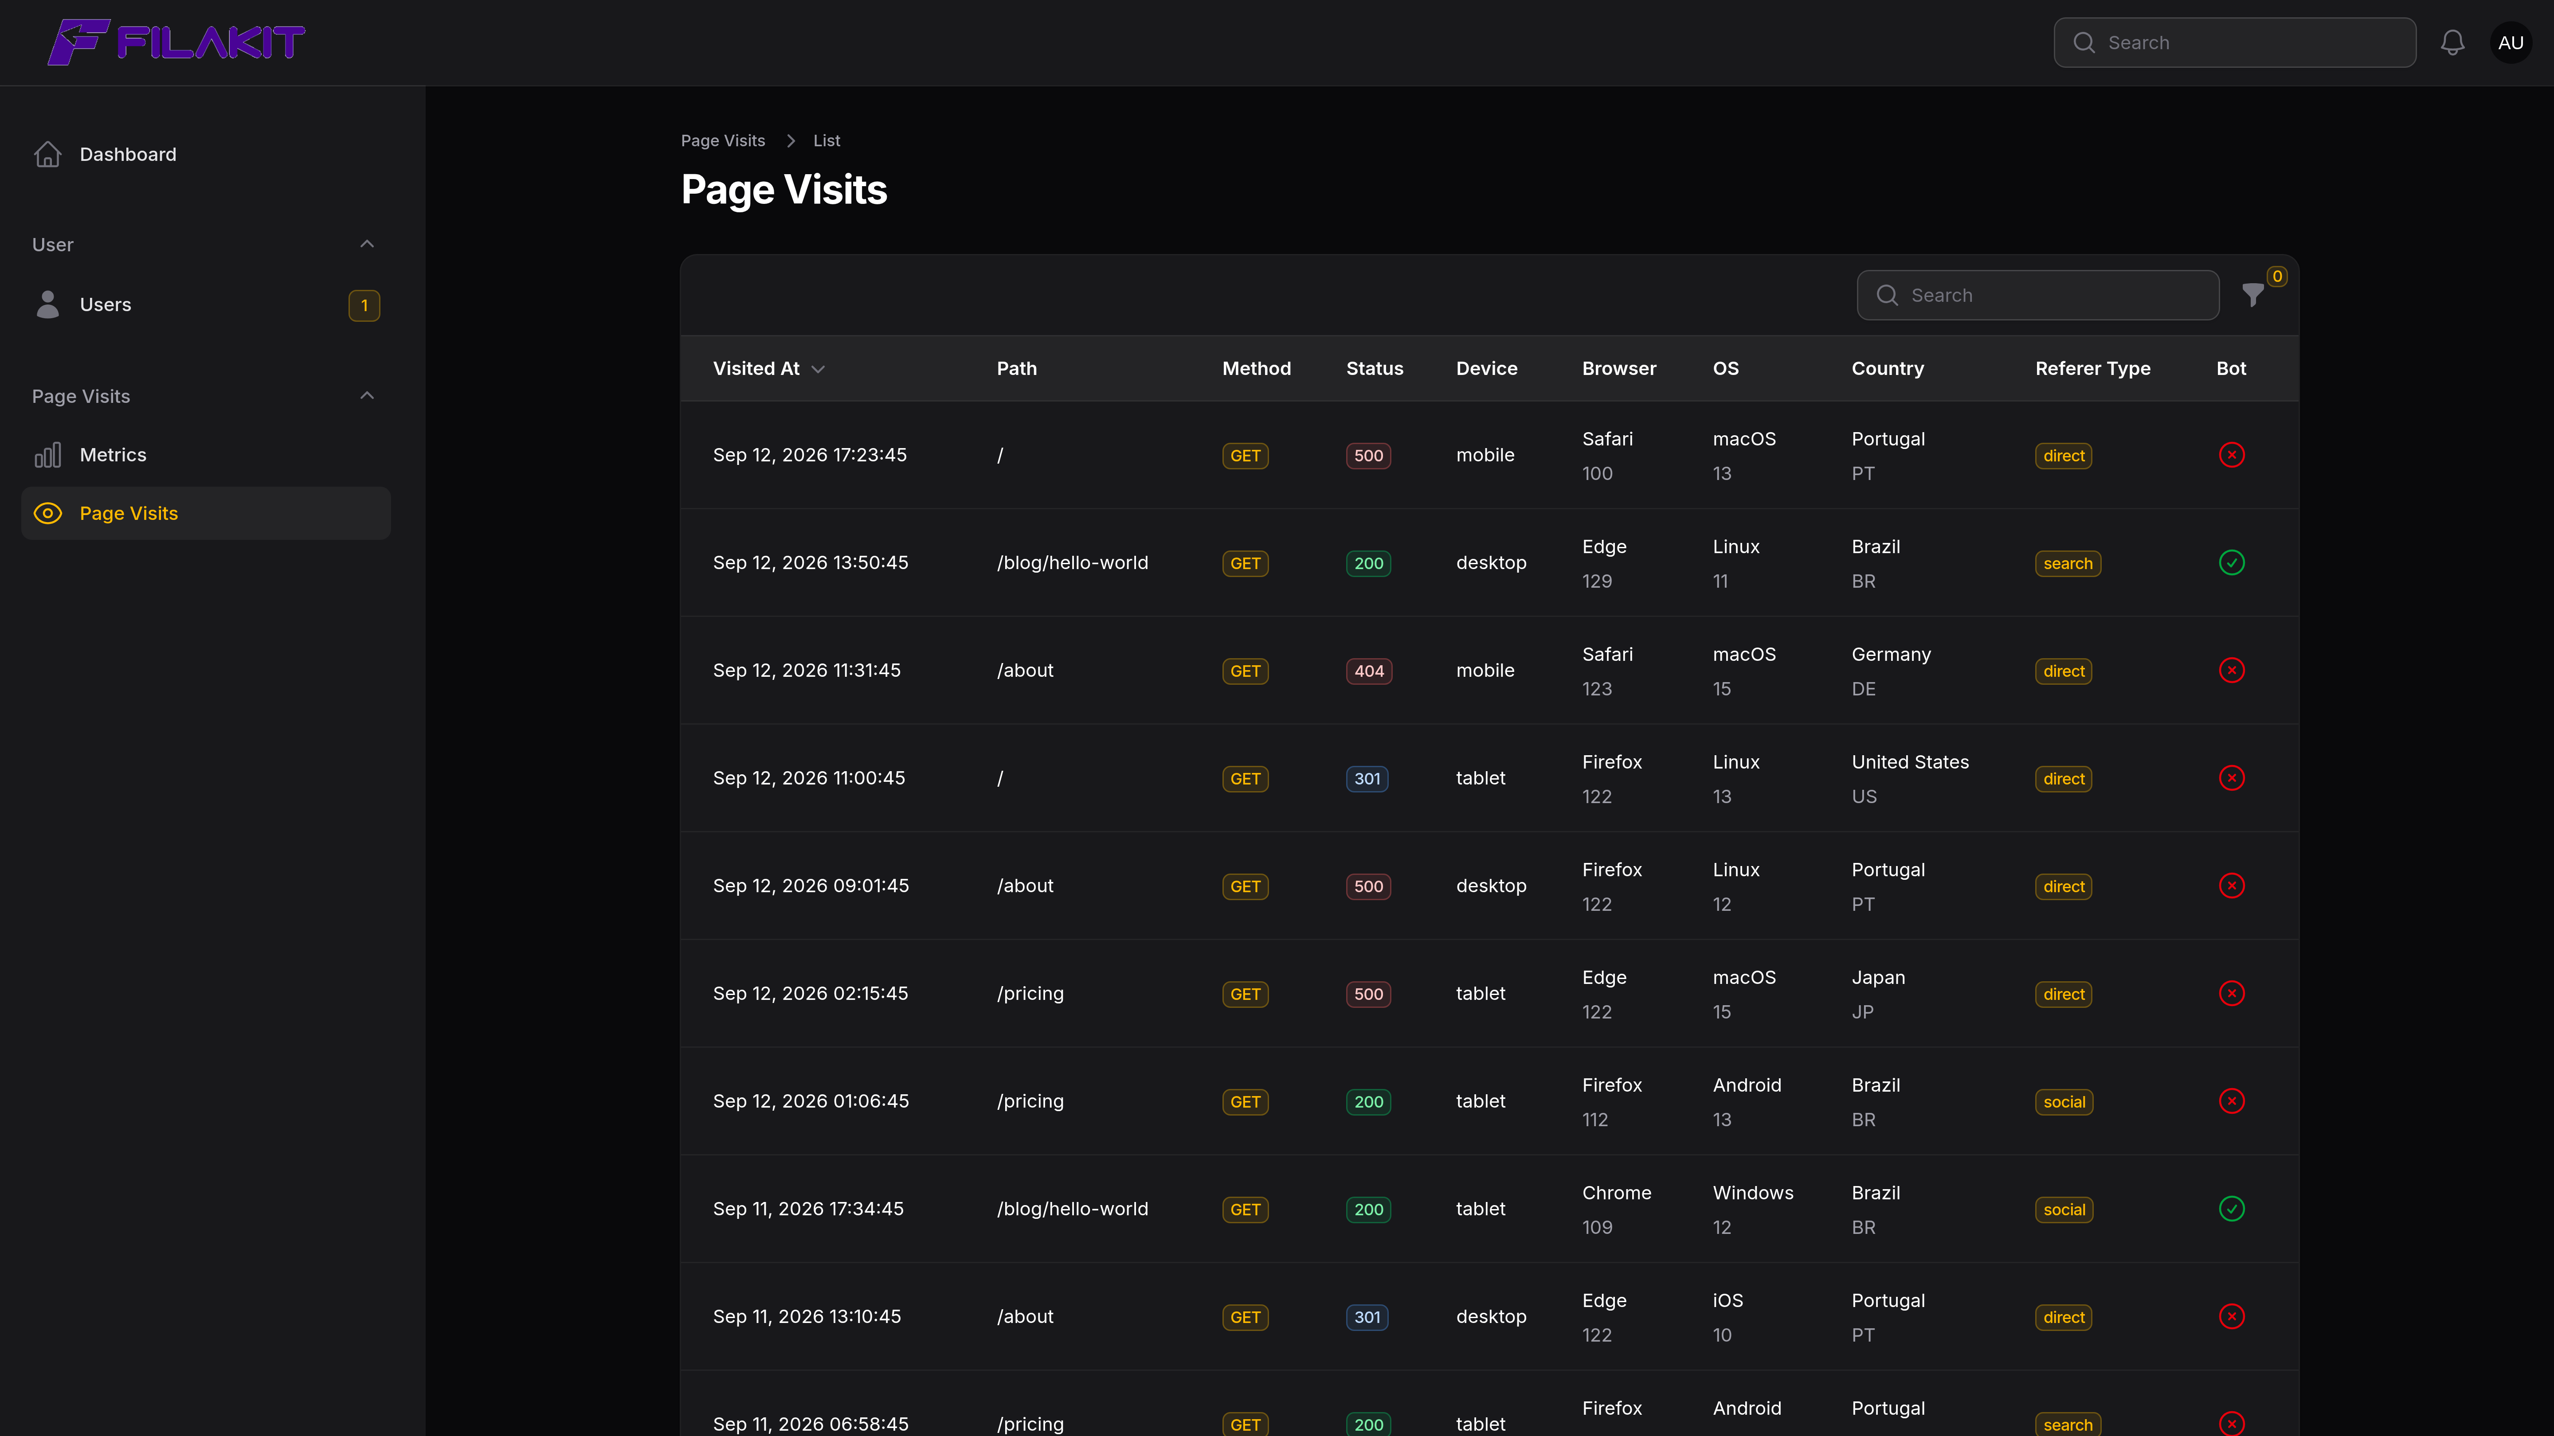This screenshot has width=2554, height=1436.
Task: Click bot X icon for 11:00:45 row
Action: click(2231, 778)
